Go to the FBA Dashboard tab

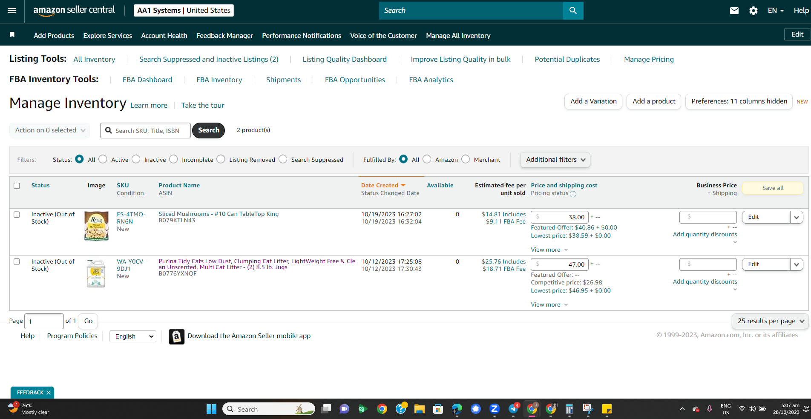tap(147, 80)
